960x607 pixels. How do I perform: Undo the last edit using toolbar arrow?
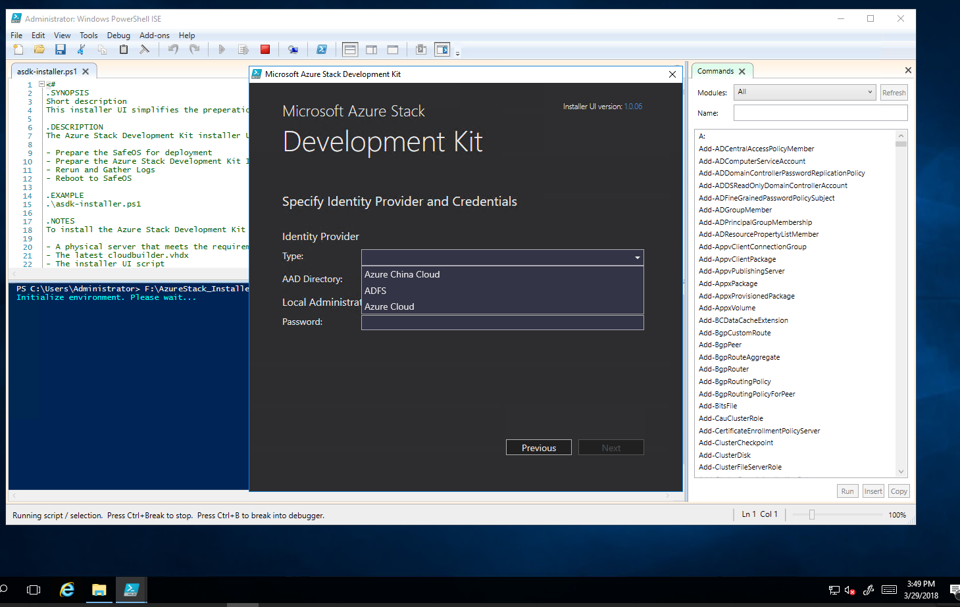(173, 49)
